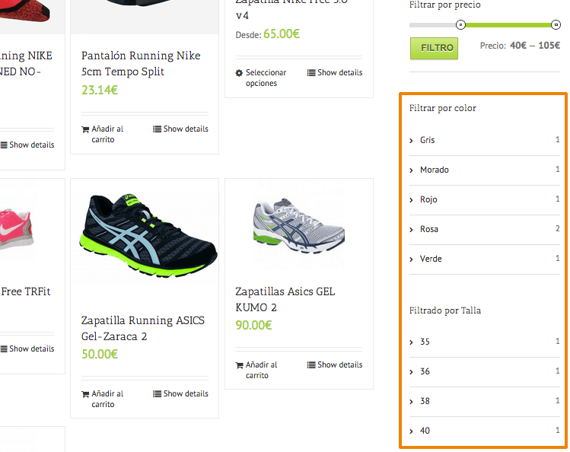Click cart icon for Asics GEL KUMO 2
Viewport: 570px width, 452px height.
point(239,365)
